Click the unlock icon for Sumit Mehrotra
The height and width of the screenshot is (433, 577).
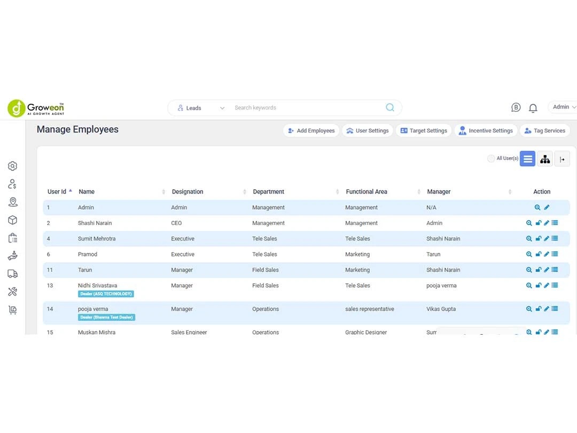[x=538, y=238]
